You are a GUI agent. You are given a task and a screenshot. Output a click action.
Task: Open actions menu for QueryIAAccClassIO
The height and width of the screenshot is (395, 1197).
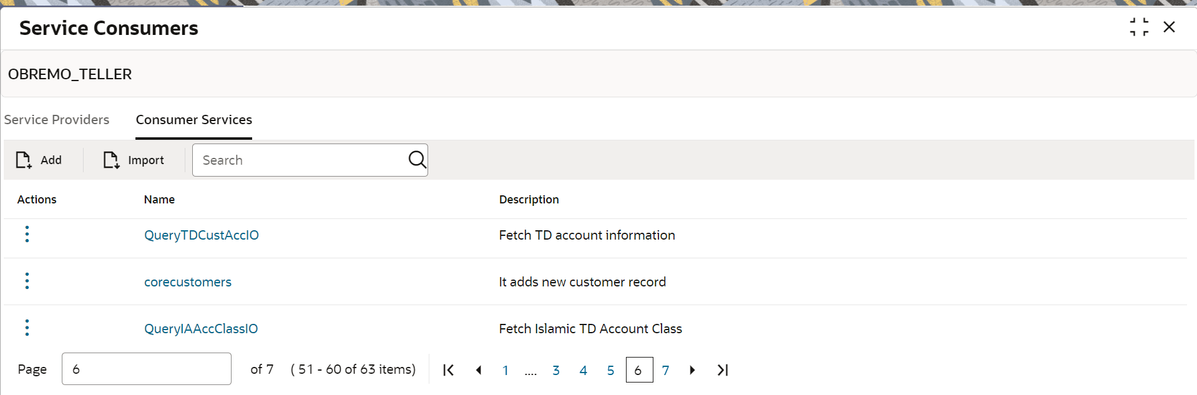pyautogui.click(x=27, y=328)
